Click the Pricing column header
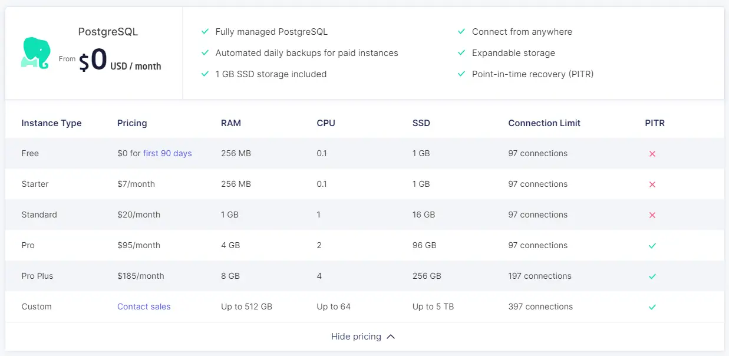 132,123
